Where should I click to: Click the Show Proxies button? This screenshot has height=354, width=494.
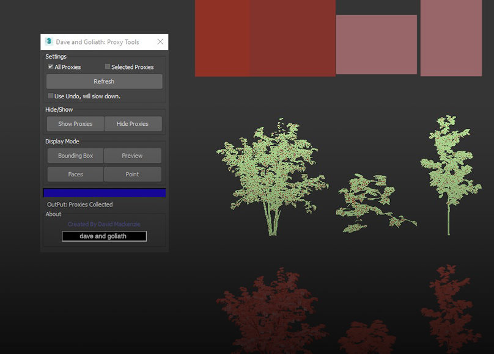coord(75,124)
